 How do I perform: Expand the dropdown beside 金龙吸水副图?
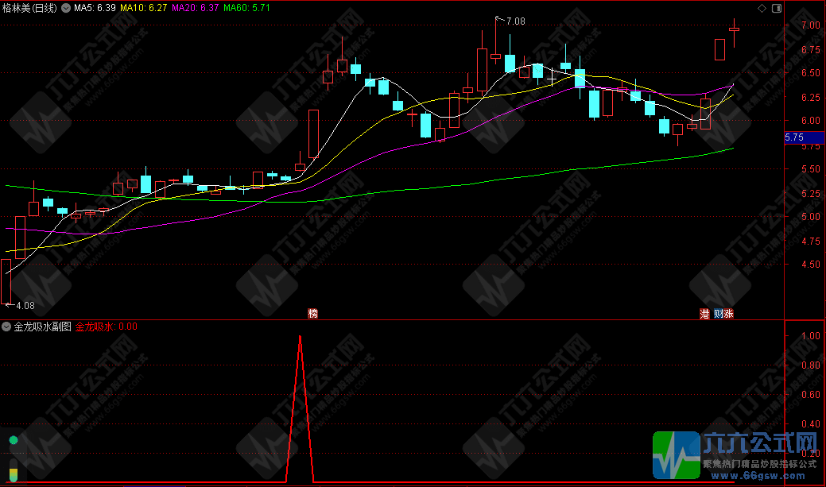point(6,327)
